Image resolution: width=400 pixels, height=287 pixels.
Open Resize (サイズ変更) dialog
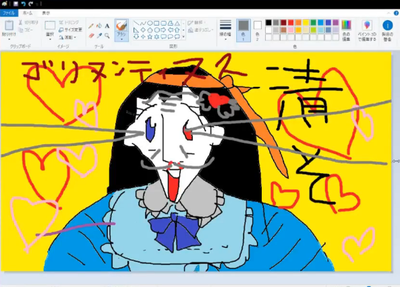point(70,30)
